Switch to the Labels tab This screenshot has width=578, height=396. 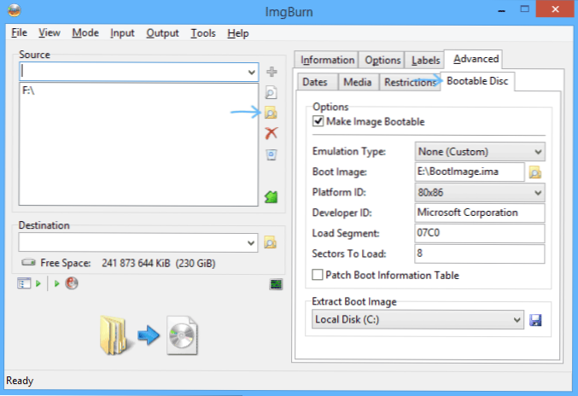pos(425,60)
